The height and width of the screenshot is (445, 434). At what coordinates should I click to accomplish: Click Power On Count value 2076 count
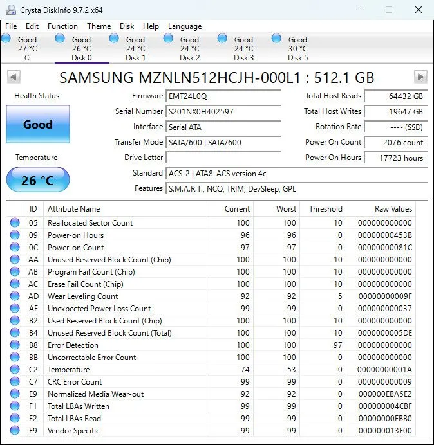[395, 142]
